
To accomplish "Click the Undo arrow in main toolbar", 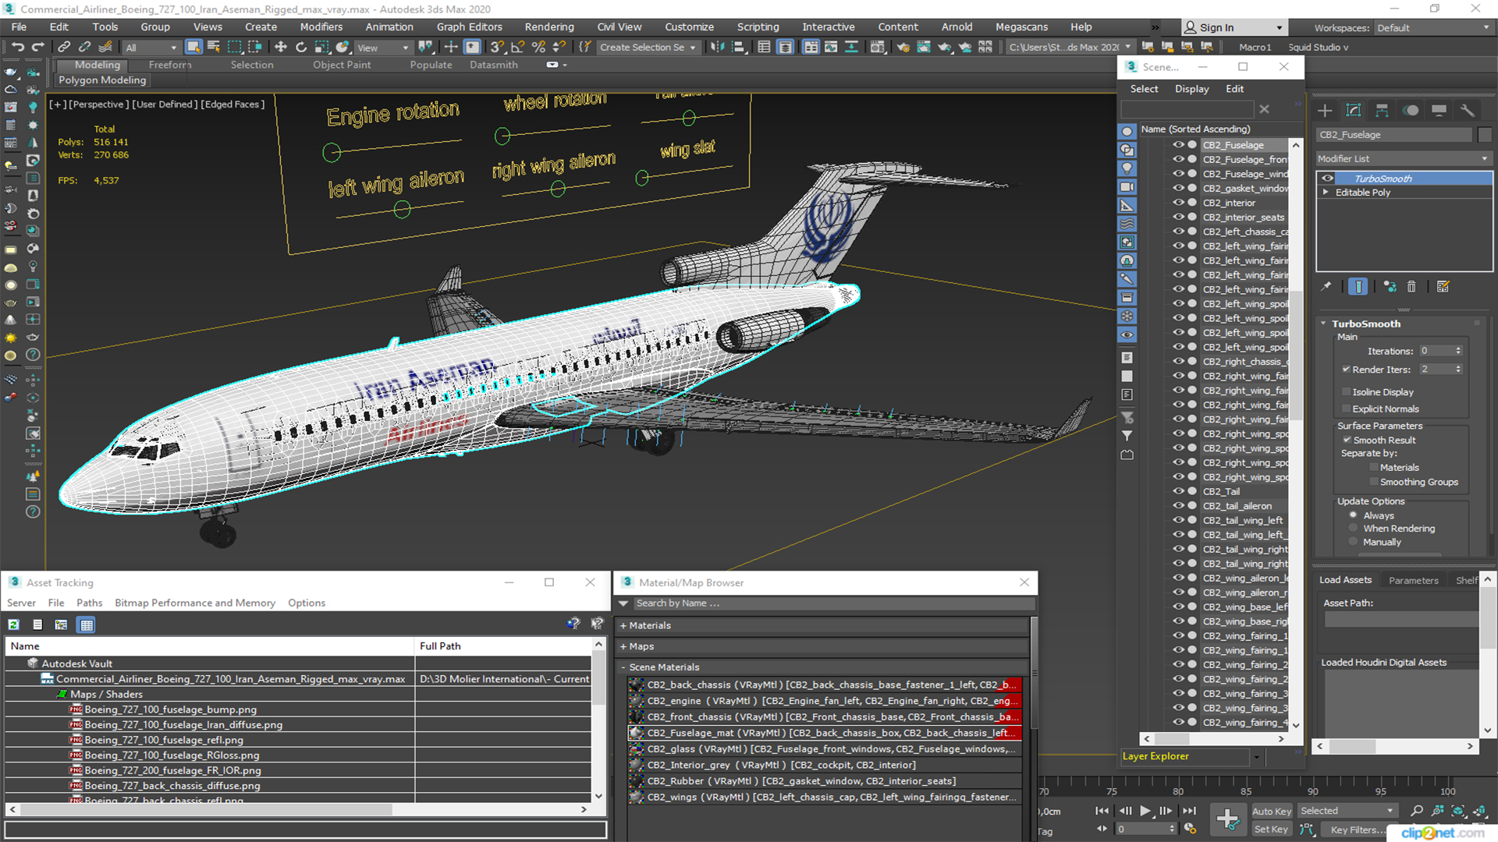I will pos(17,48).
